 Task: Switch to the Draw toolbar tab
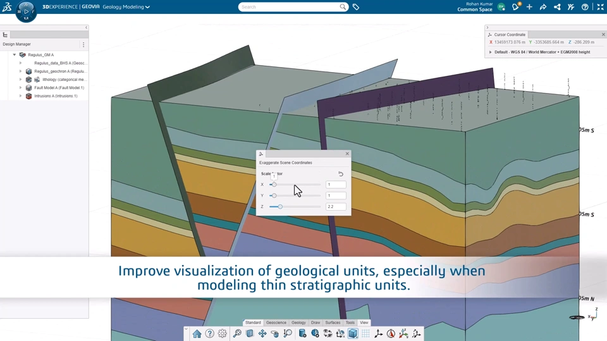coord(316,323)
